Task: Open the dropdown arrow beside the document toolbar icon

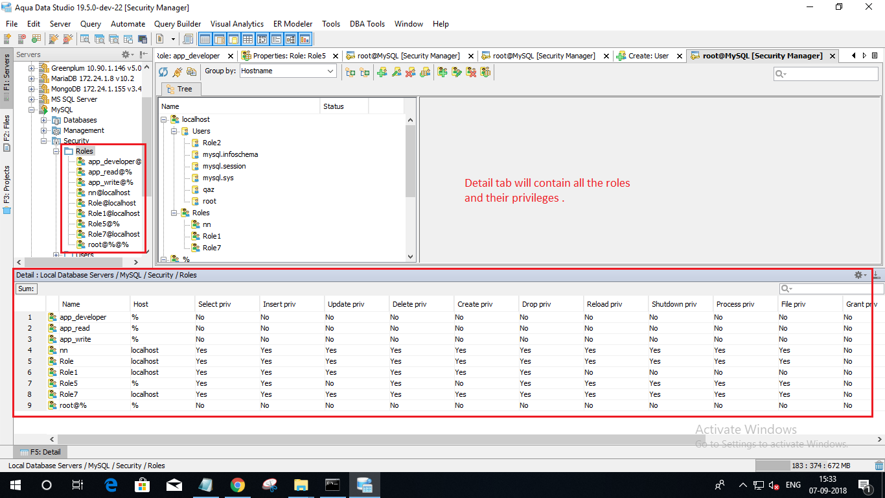Action: (x=173, y=39)
